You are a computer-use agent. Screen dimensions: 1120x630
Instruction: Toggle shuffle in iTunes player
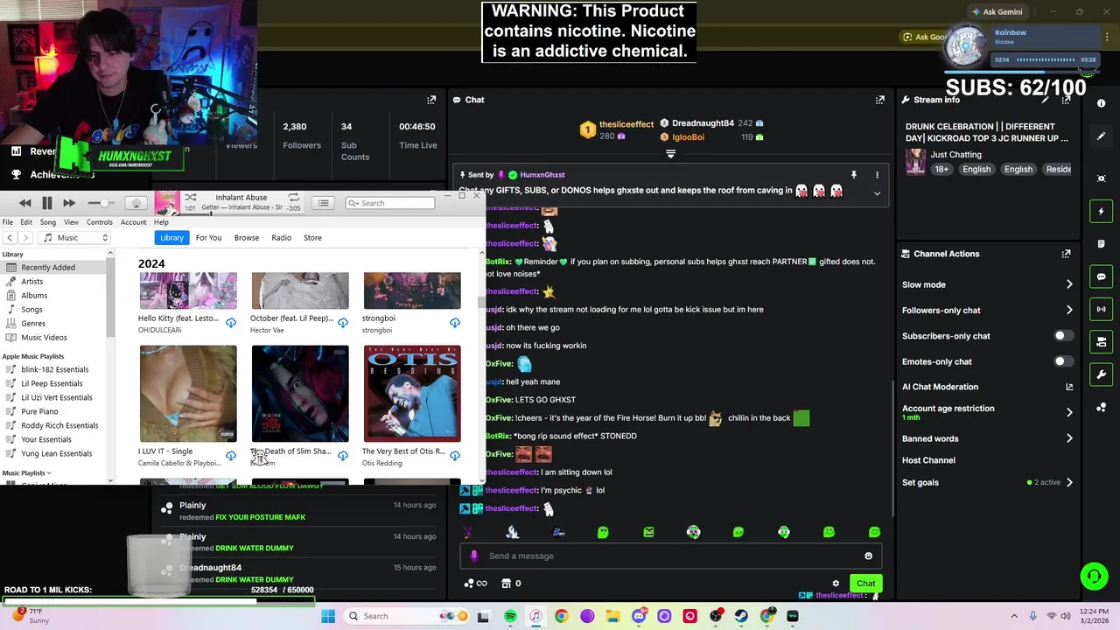tap(191, 197)
